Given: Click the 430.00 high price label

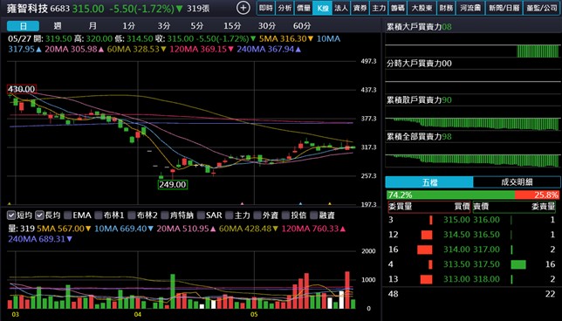Looking at the screenshot, I should pyautogui.click(x=22, y=89).
